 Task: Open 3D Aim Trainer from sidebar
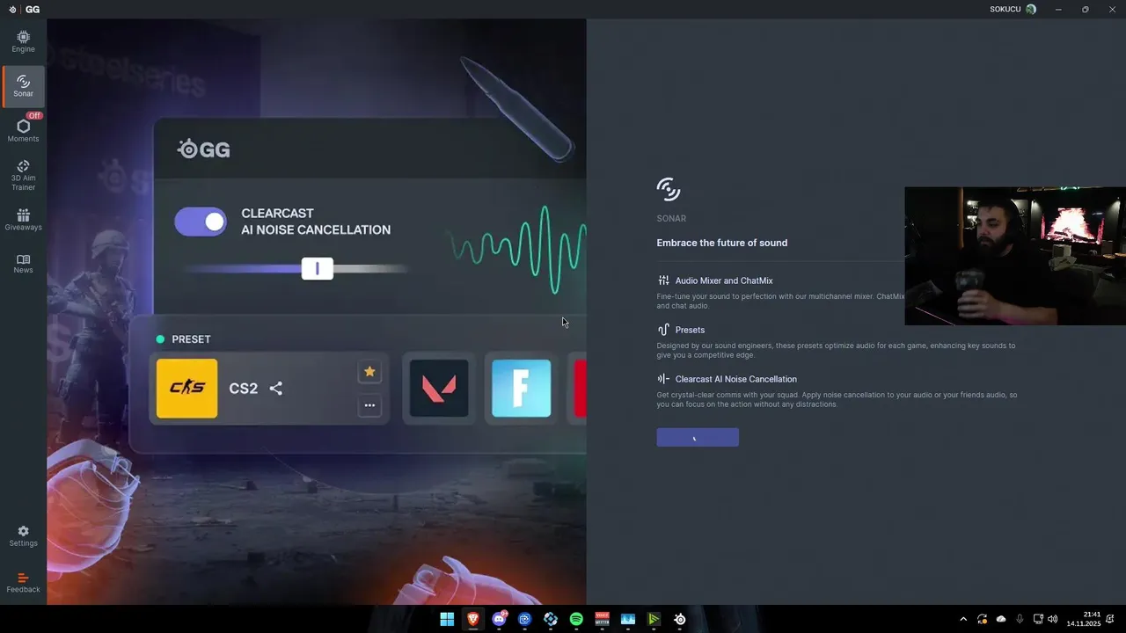coord(23,175)
